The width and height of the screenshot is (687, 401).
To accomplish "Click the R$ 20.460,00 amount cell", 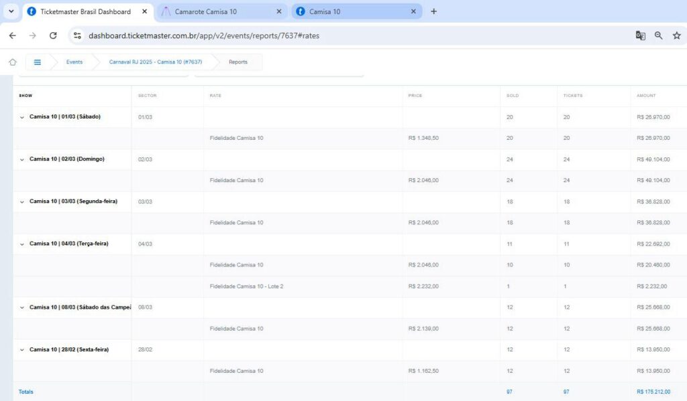I will [653, 265].
